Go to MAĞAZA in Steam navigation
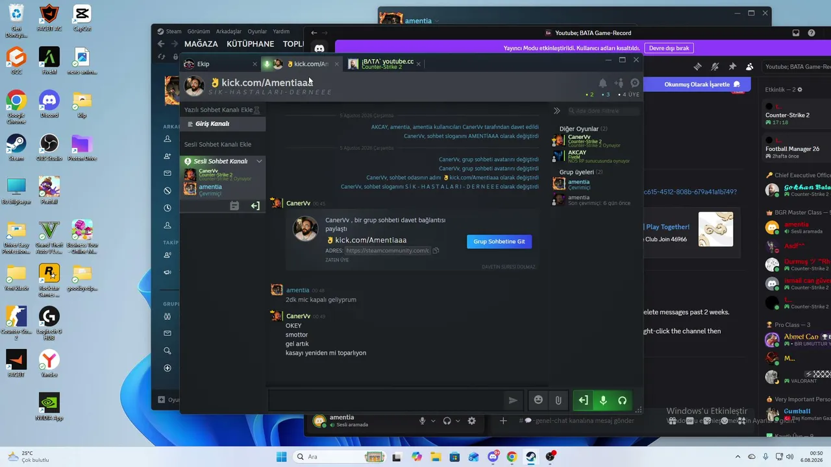This screenshot has width=831, height=467. (x=201, y=44)
